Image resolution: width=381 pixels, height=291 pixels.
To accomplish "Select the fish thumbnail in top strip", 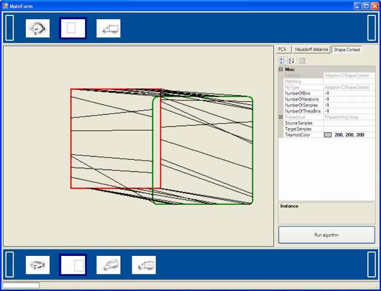I will [38, 28].
